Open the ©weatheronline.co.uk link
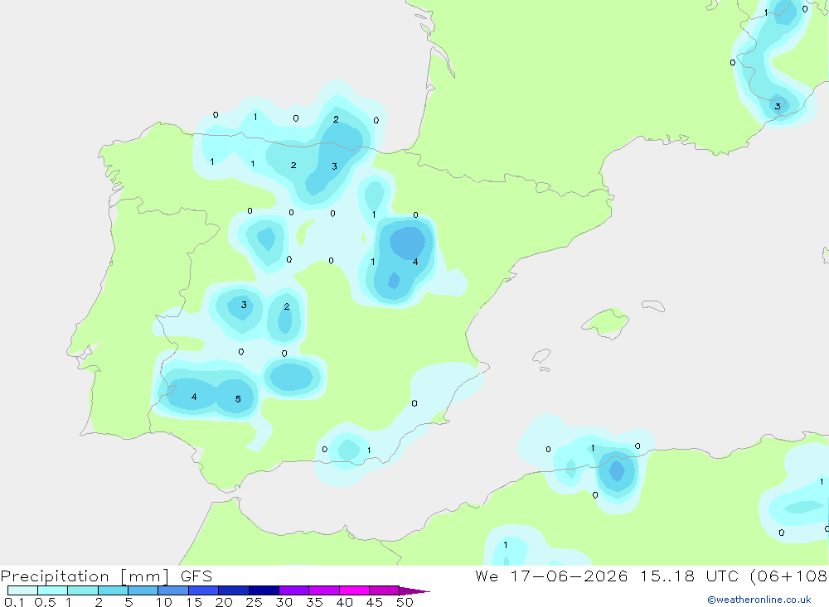This screenshot has width=829, height=607. click(759, 600)
